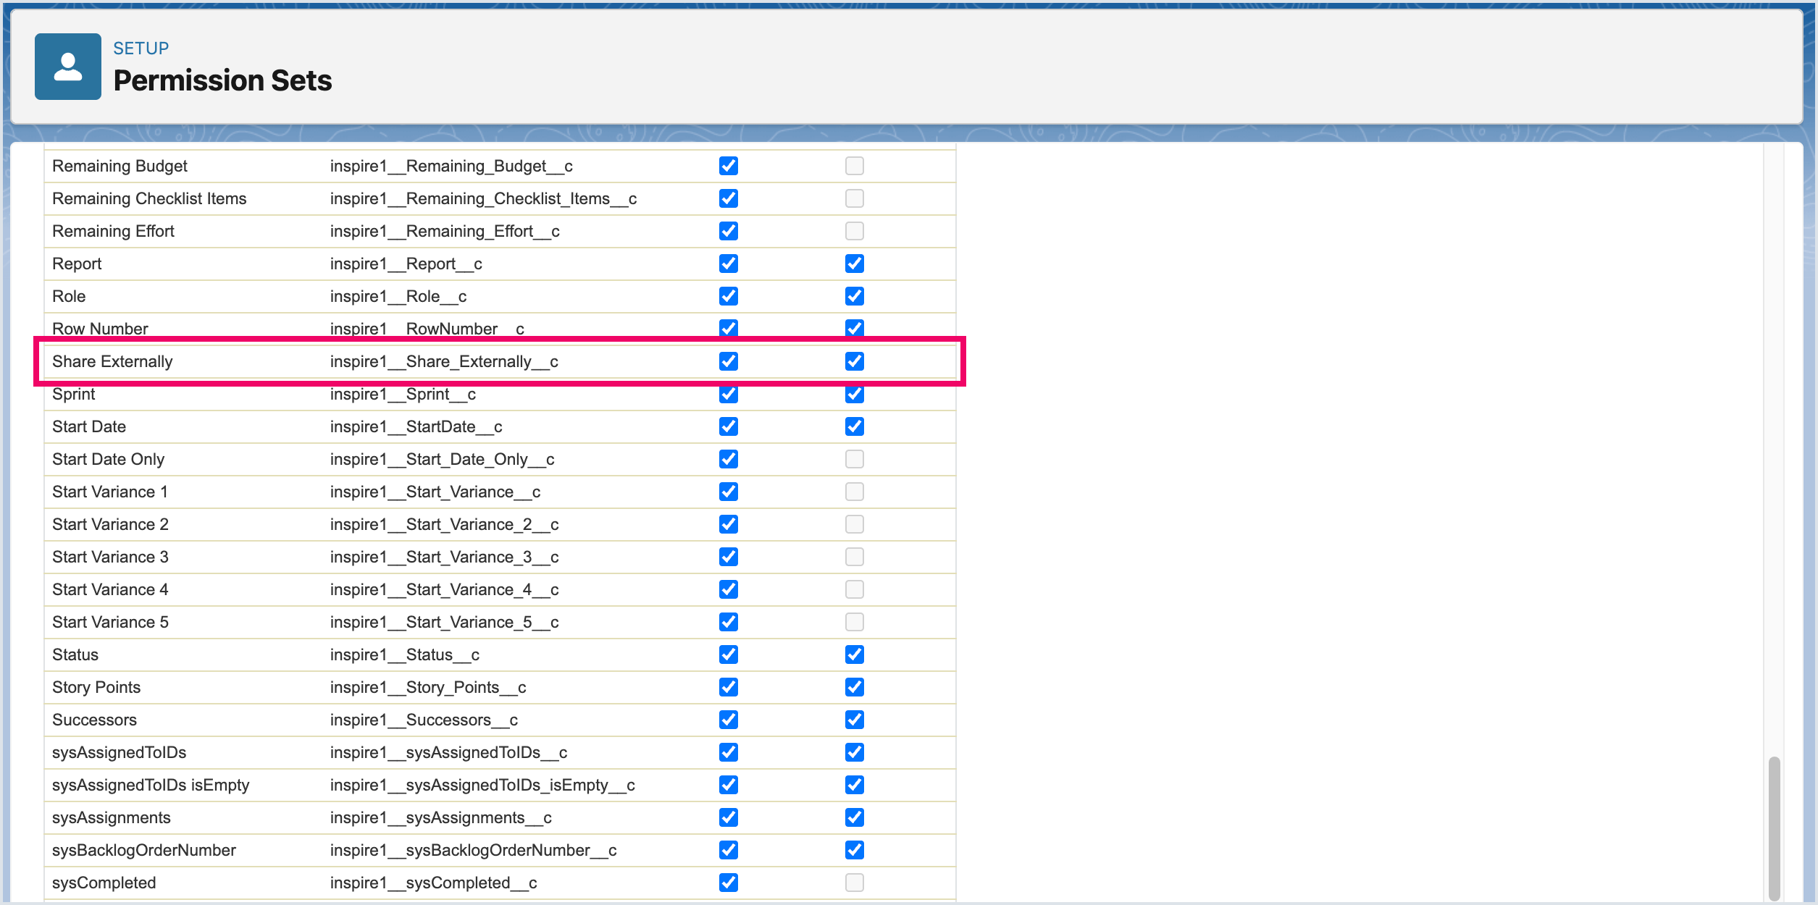Enable edit access for Start Variance 1
Image resolution: width=1818 pixels, height=905 pixels.
[x=854, y=492]
